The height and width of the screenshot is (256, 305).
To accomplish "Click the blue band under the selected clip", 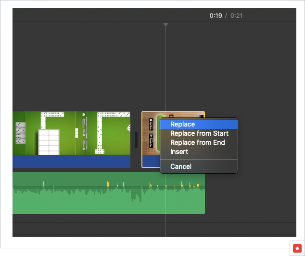I will pyautogui.click(x=151, y=162).
